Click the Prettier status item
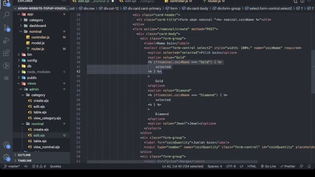The width and height of the screenshot is (315, 177). [287, 166]
